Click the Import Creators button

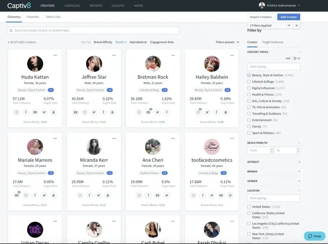click(x=260, y=17)
